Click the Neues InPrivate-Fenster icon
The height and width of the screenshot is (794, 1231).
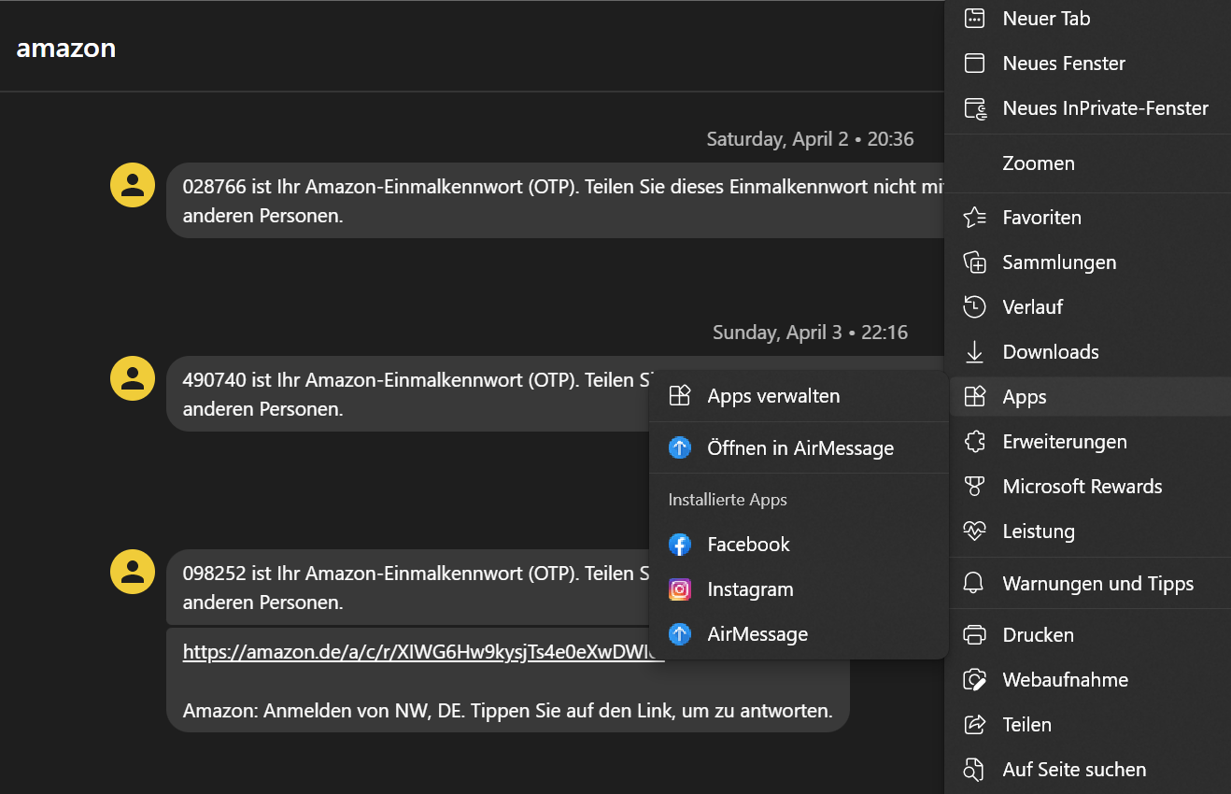click(975, 108)
